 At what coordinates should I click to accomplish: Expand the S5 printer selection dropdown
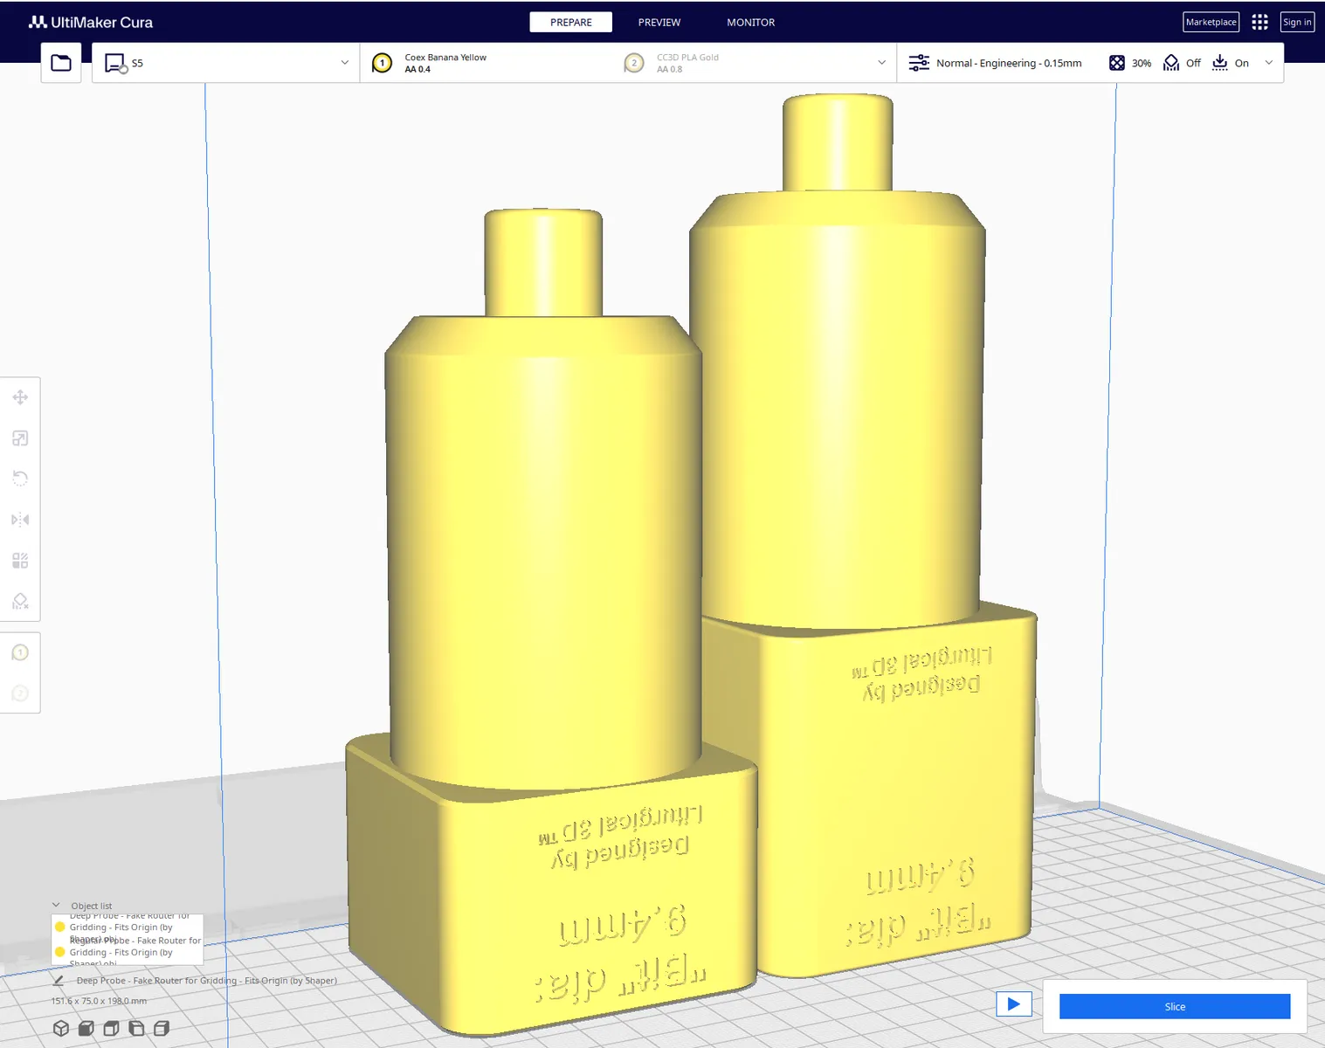click(x=226, y=63)
